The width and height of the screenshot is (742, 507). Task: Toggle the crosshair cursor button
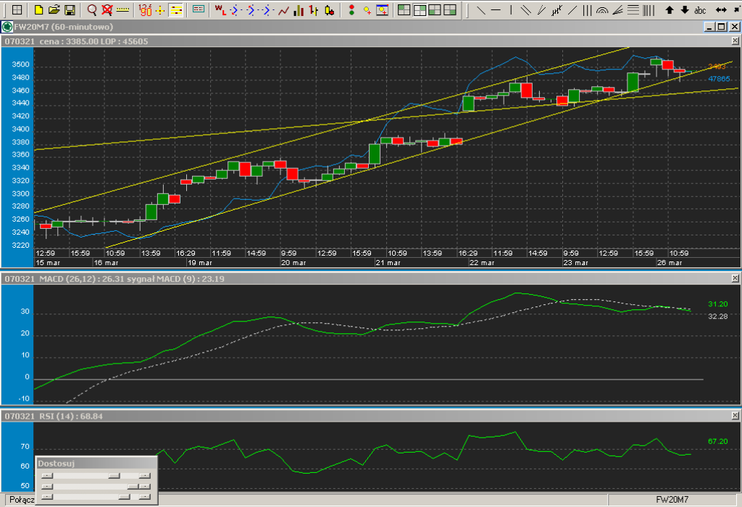coord(160,10)
